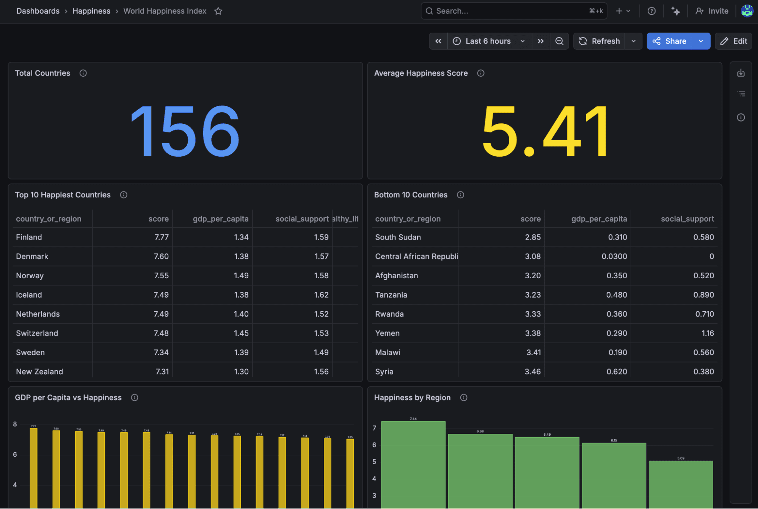The height and width of the screenshot is (509, 758).
Task: Zoom out the time range with the magnifier icon
Action: pos(560,41)
